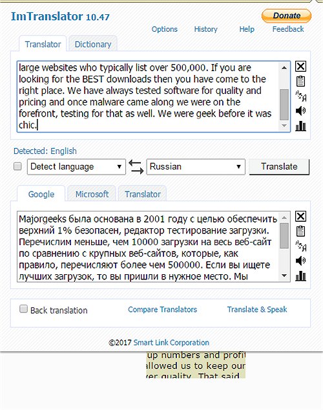The height and width of the screenshot is (410, 323).
Task: Visit Smart Link Corporation link
Action: 171,343
